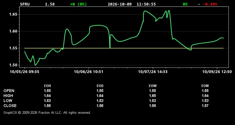Click the EOD column header
This screenshot has width=235, height=125.
(100, 86)
